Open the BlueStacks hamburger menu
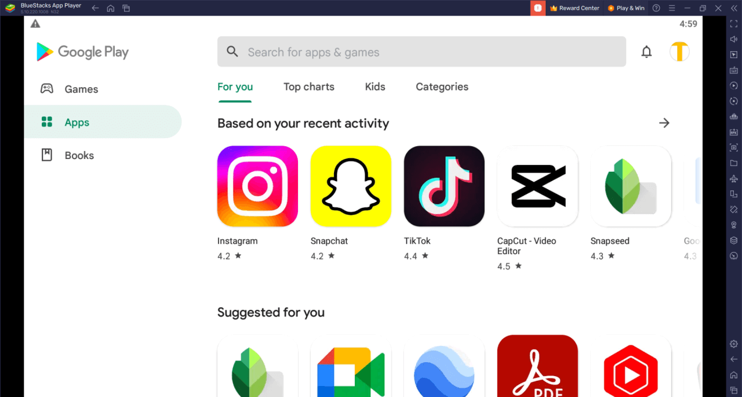Image resolution: width=742 pixels, height=397 pixels. click(x=671, y=8)
